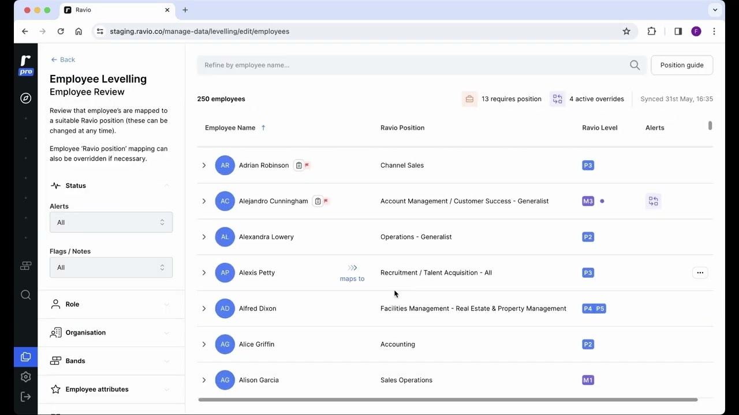This screenshot has height=415, width=739.
Task: Open the three-dot menu for Alexis Petty
Action: (700, 273)
